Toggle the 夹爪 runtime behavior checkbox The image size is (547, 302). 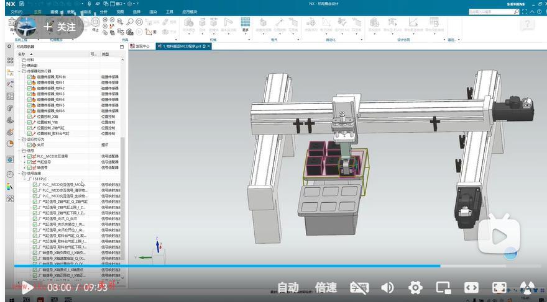pyautogui.click(x=30, y=145)
